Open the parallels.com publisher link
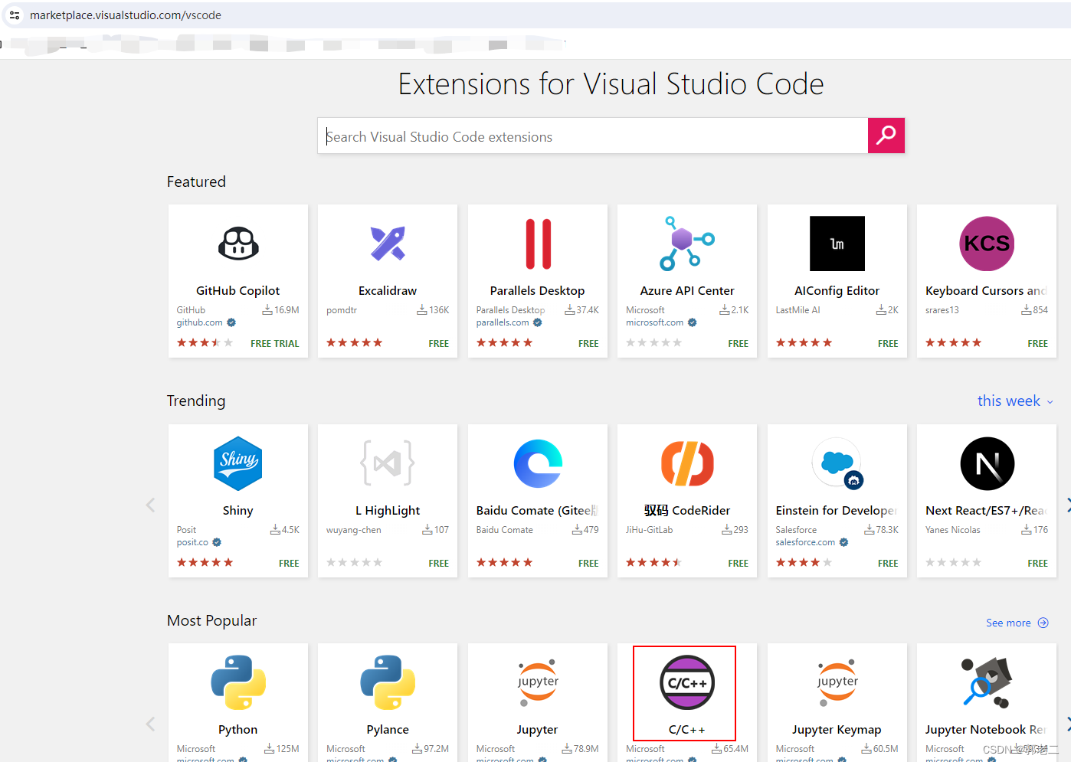This screenshot has width=1071, height=762. point(503,322)
